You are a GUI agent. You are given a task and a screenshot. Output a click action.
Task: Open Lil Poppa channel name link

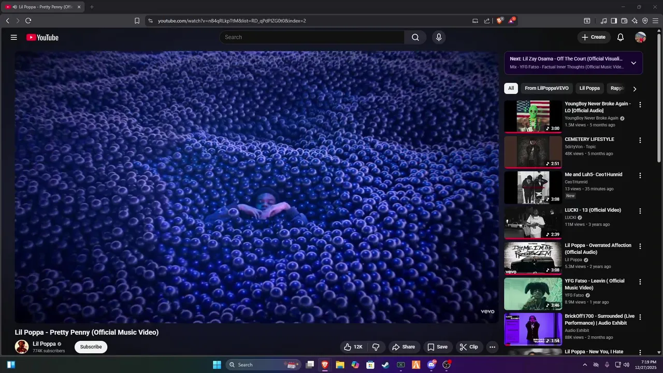pyautogui.click(x=44, y=344)
